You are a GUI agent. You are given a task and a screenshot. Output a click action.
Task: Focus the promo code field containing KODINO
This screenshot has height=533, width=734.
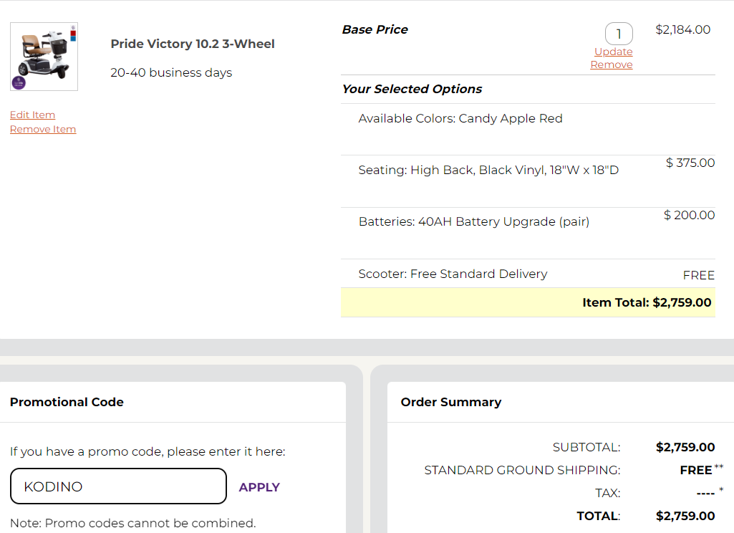[118, 486]
